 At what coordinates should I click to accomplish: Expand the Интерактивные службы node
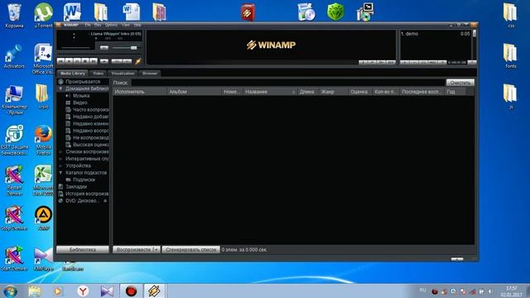[x=60, y=159]
